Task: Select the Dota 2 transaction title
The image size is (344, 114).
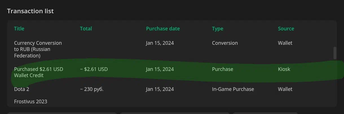Action: [x=22, y=89]
